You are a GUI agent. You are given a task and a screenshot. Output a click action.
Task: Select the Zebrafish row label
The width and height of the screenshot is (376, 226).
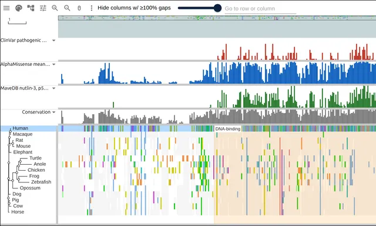[x=41, y=182]
